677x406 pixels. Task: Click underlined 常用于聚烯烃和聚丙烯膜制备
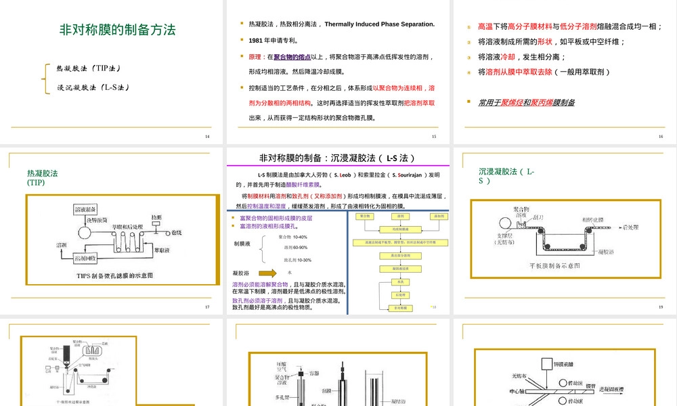[526, 103]
